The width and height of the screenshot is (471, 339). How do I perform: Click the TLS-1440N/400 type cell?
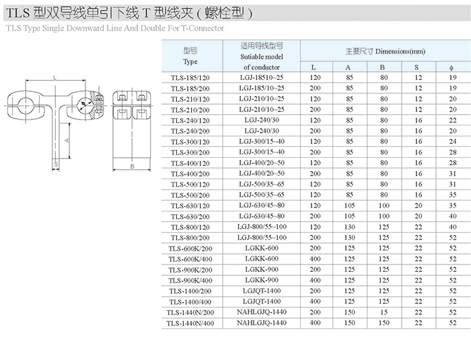190,324
